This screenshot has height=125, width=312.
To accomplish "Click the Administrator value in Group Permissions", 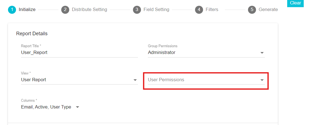I will 162,53.
